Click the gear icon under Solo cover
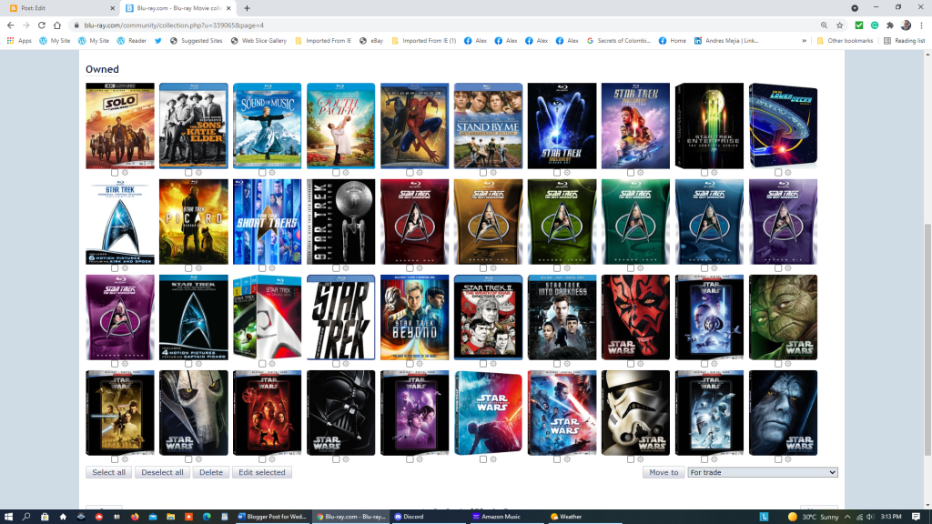The width and height of the screenshot is (932, 524). pos(125,173)
